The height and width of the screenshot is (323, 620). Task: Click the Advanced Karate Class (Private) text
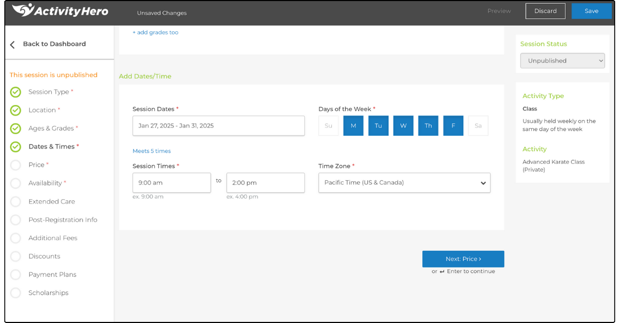554,166
